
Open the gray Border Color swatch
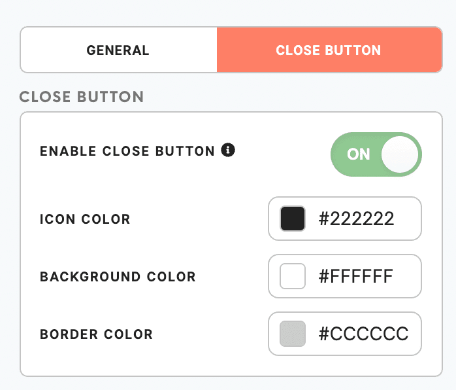293,334
